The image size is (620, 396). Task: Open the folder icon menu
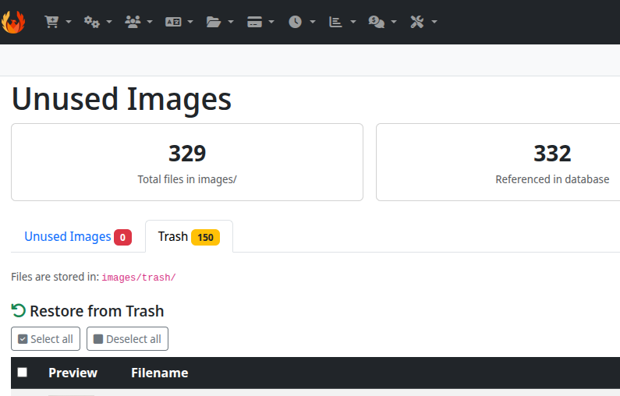214,22
